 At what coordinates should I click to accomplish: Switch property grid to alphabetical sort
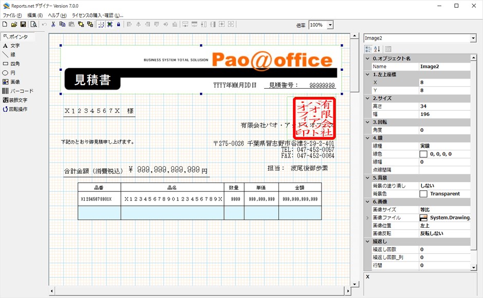pos(377,49)
